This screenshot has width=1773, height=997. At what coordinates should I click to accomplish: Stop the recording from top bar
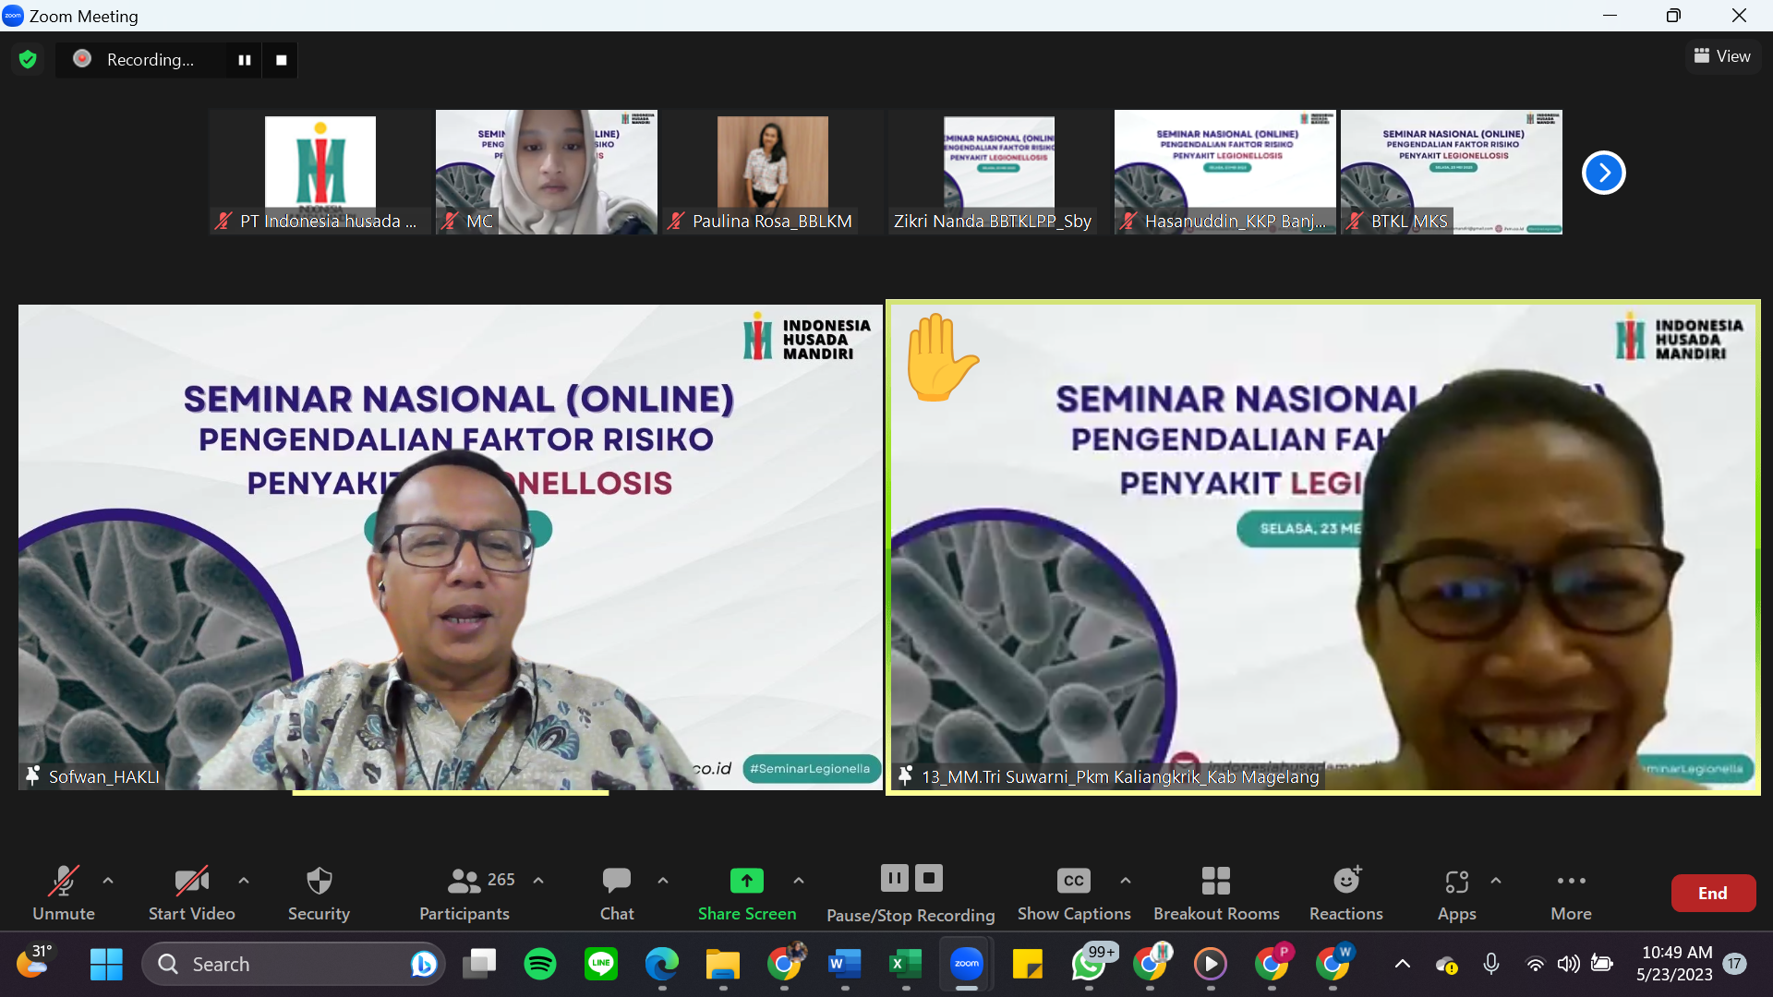coord(282,60)
